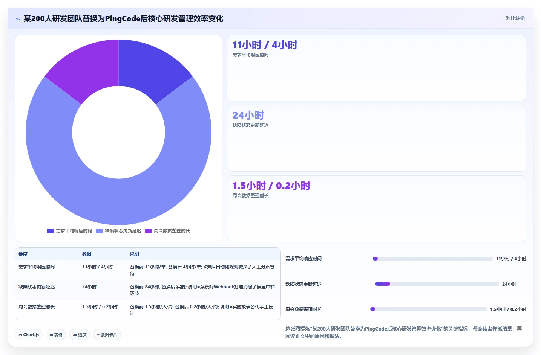Viewport: 541px width, 355px height.
Task: Select table cell 需求平均响应时间
Action: pyautogui.click(x=37, y=267)
